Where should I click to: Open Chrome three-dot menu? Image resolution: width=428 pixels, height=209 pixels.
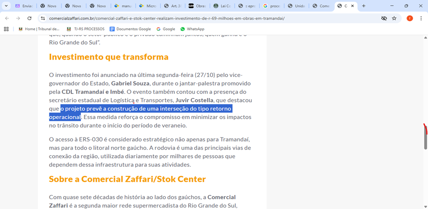point(421,18)
